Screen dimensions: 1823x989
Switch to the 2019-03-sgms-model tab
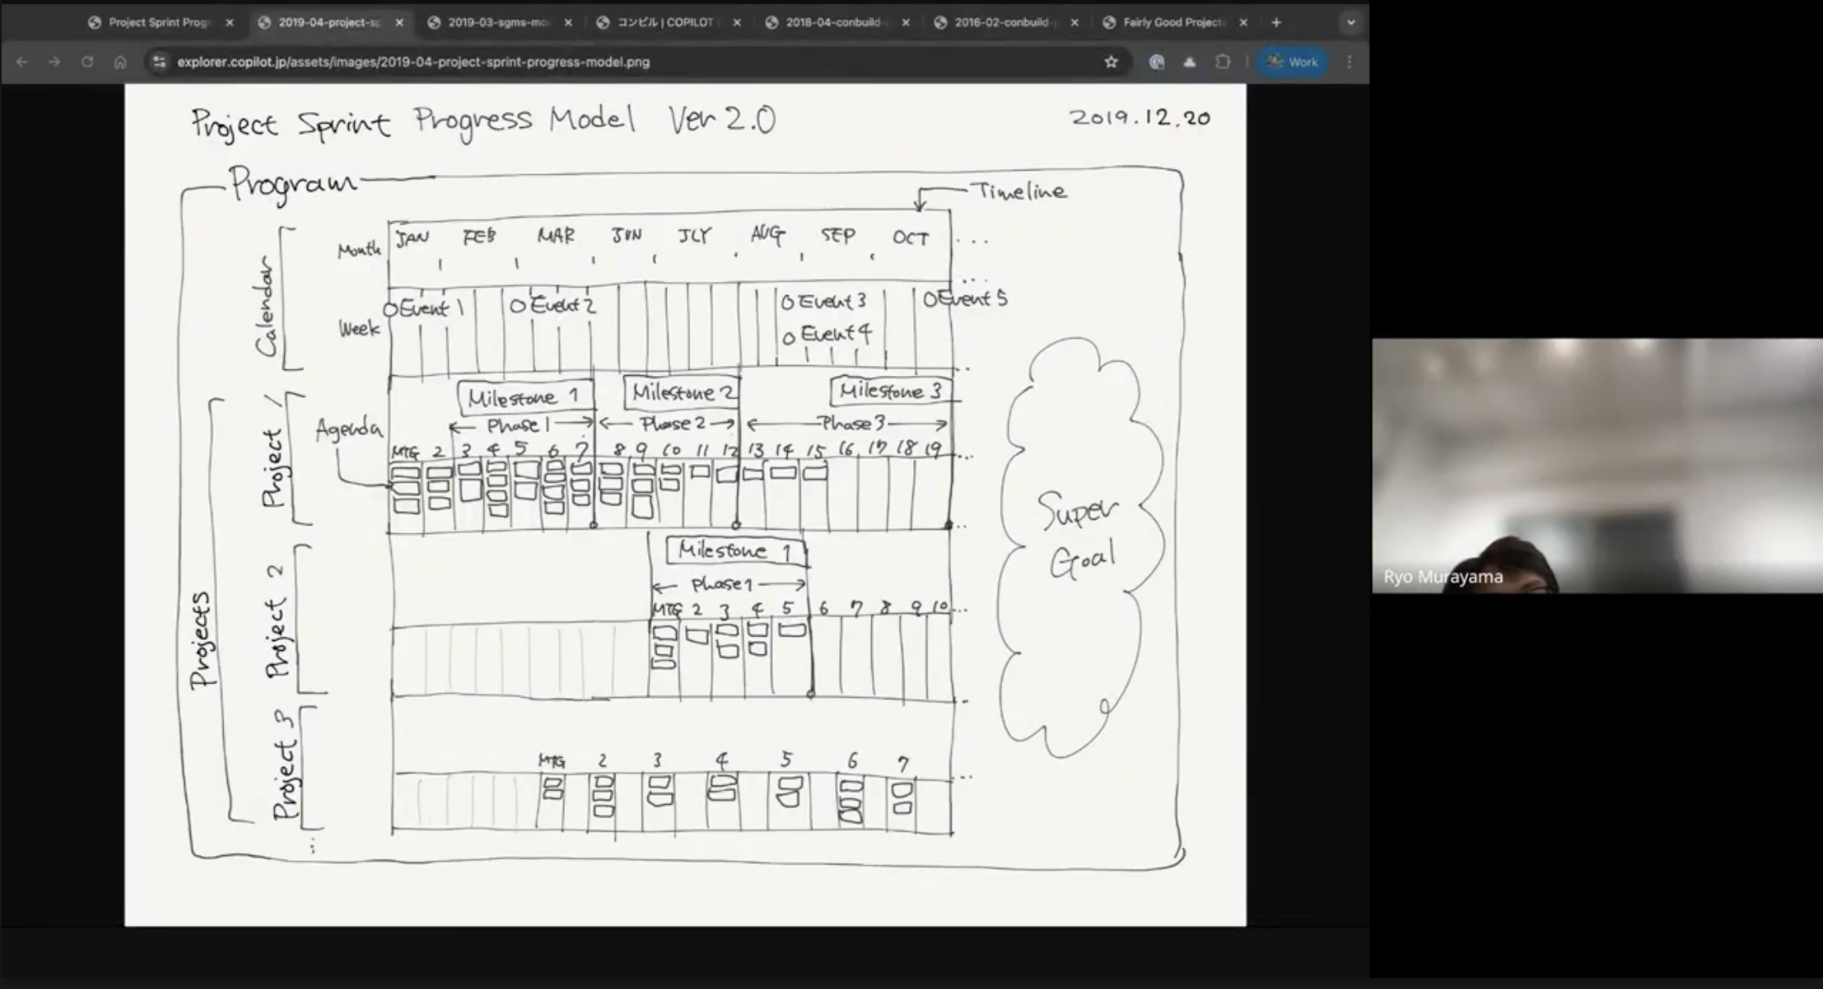tap(498, 23)
